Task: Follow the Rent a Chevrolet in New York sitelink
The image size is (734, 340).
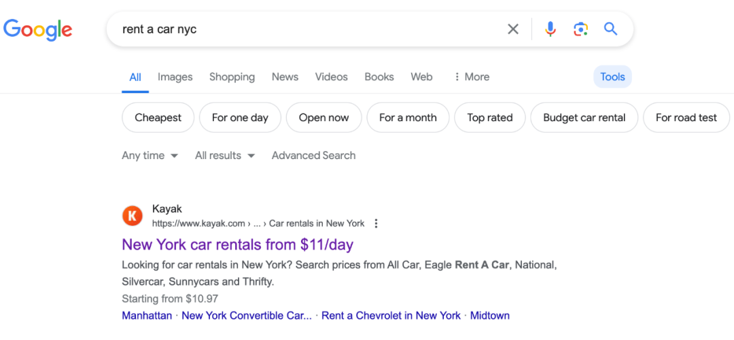Action: click(391, 316)
